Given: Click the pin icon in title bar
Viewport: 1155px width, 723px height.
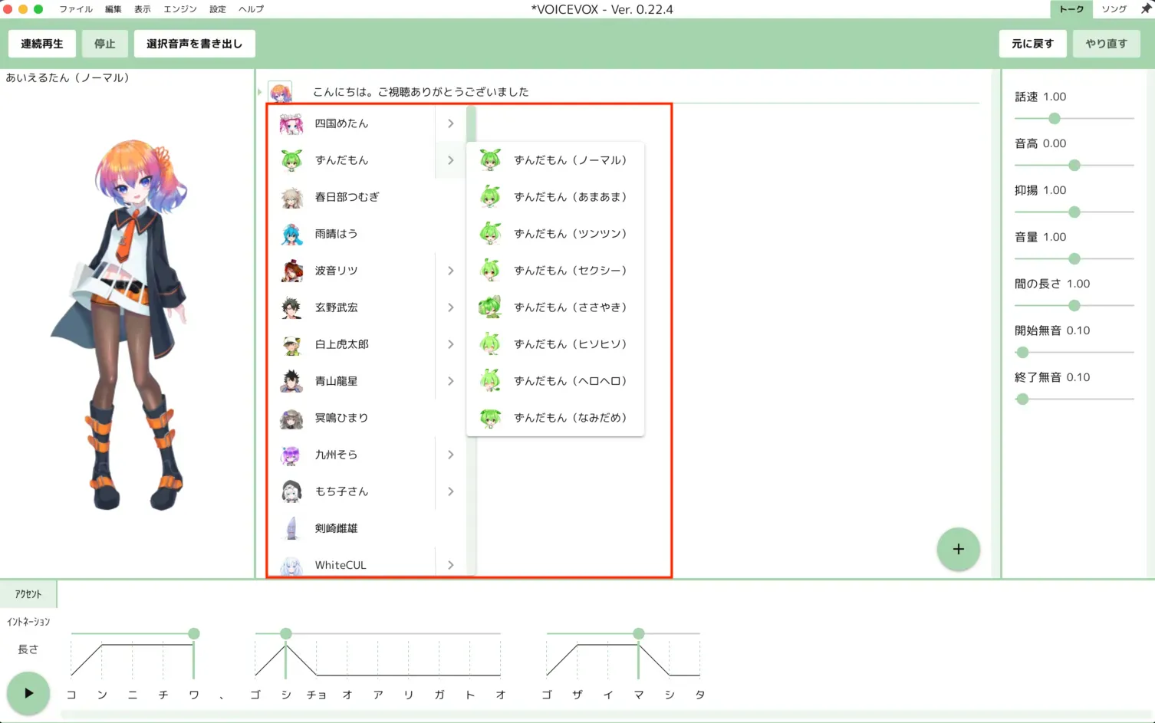Looking at the screenshot, I should (x=1146, y=9).
